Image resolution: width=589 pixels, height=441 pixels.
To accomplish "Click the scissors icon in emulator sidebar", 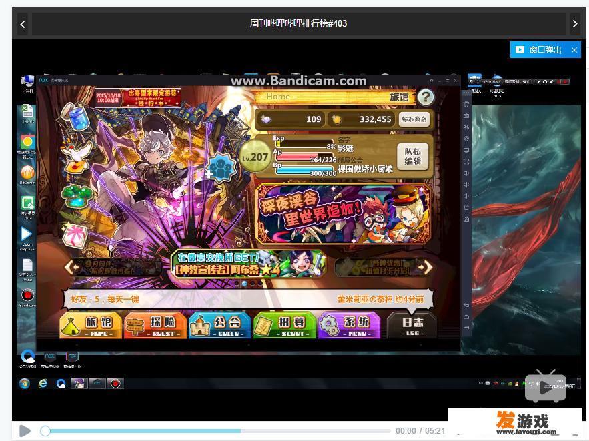I will pos(466,127).
